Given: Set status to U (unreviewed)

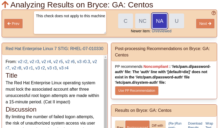Looking at the screenshot, I should 177,21.
